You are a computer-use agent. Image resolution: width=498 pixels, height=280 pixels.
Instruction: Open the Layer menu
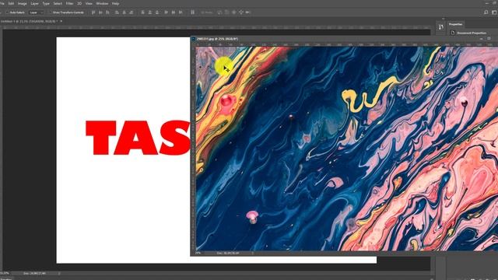point(34,3)
